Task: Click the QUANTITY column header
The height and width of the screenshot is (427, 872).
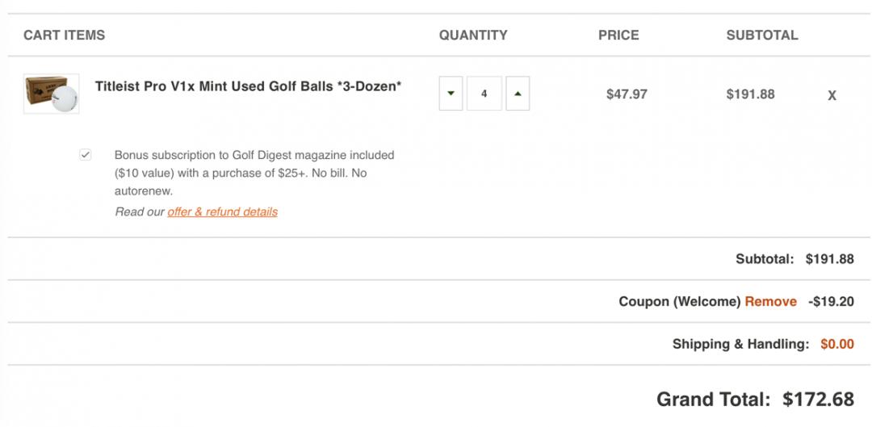Action: pos(473,36)
